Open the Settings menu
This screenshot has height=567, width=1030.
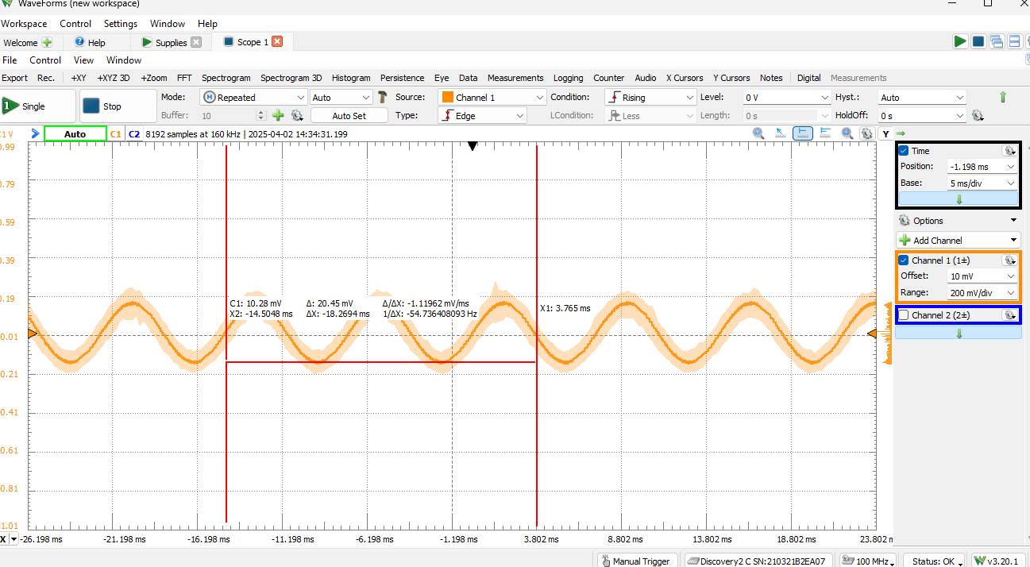121,24
